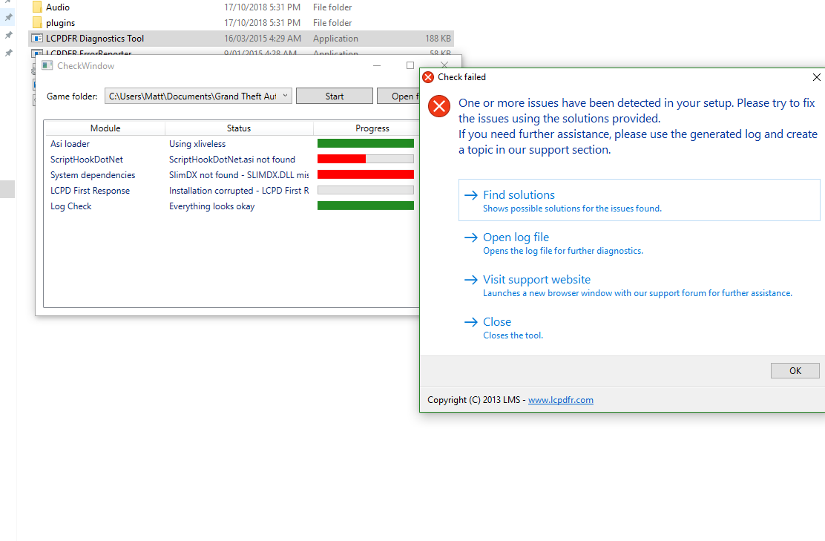Click Log Check green progress bar
The height and width of the screenshot is (541, 825).
pyautogui.click(x=366, y=206)
